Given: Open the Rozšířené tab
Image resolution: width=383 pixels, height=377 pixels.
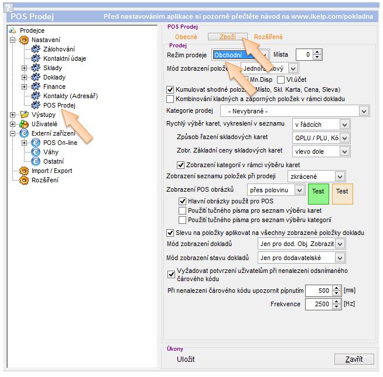Looking at the screenshot, I should click(269, 37).
